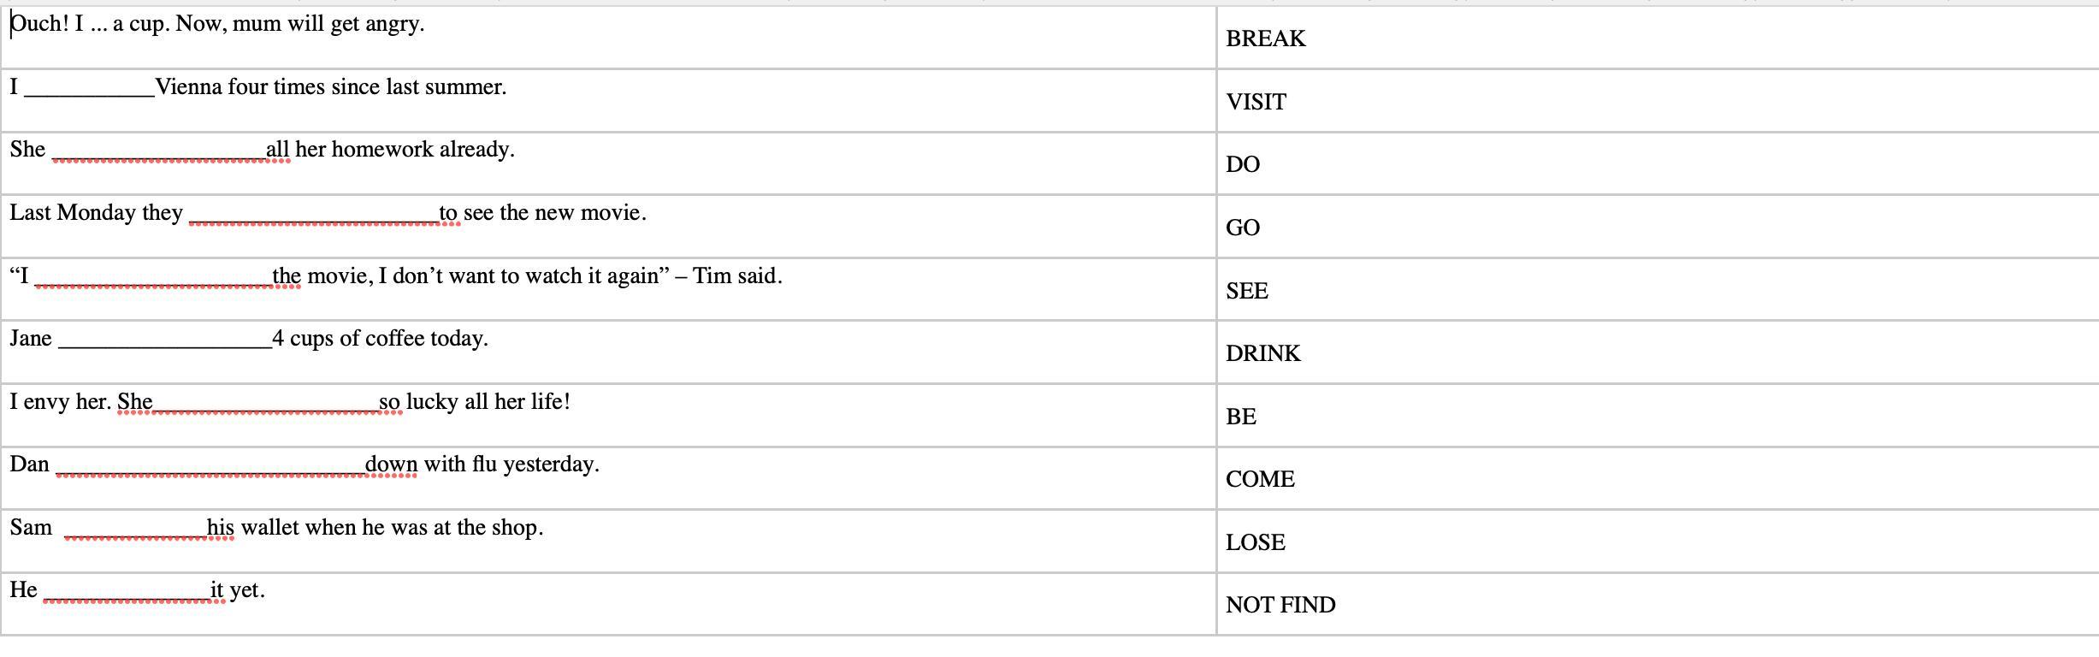Click the blank after 'Jane'
Viewport: 2099px width, 657px height.
[165, 340]
